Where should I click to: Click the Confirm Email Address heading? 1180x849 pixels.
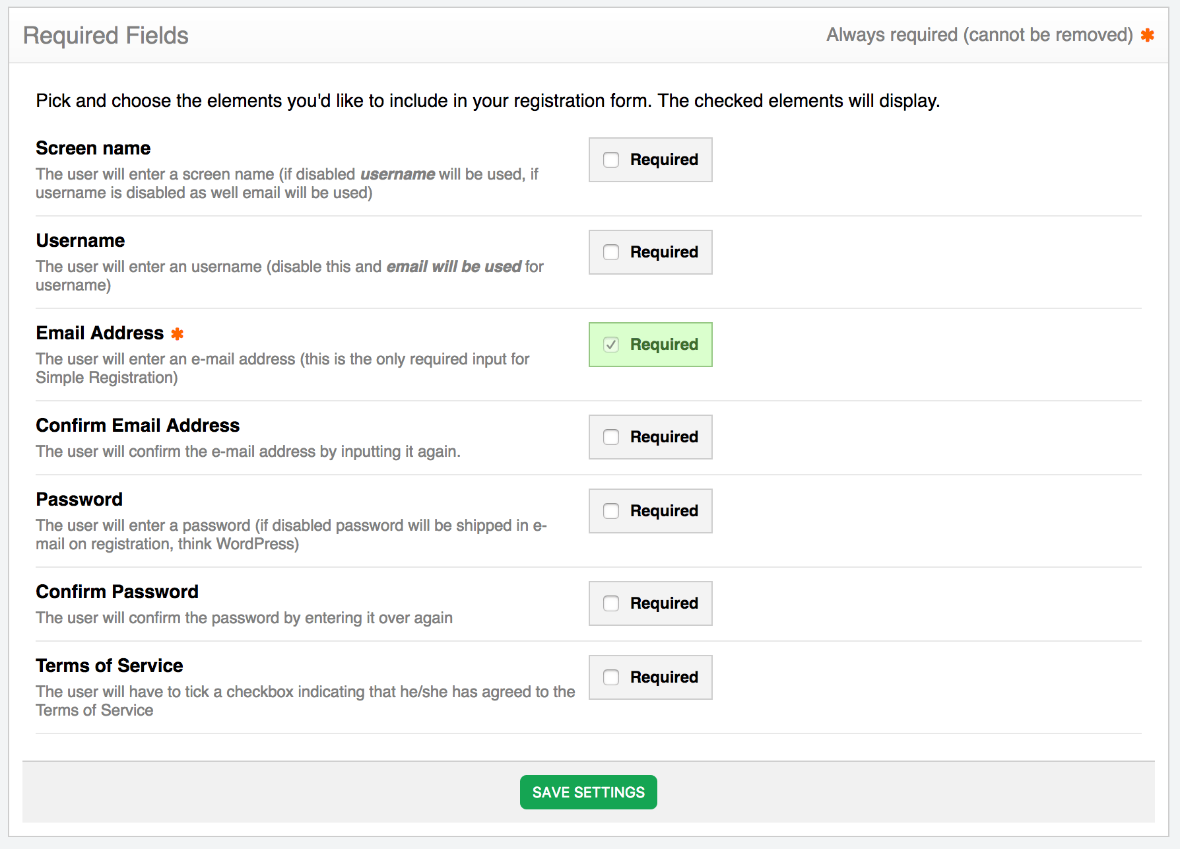(x=138, y=425)
